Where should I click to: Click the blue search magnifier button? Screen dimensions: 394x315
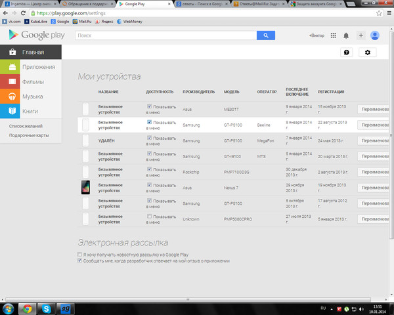coord(265,35)
